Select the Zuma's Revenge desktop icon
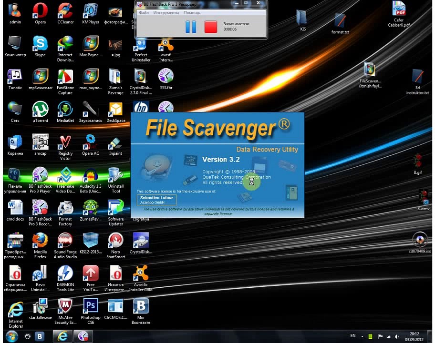 click(116, 81)
